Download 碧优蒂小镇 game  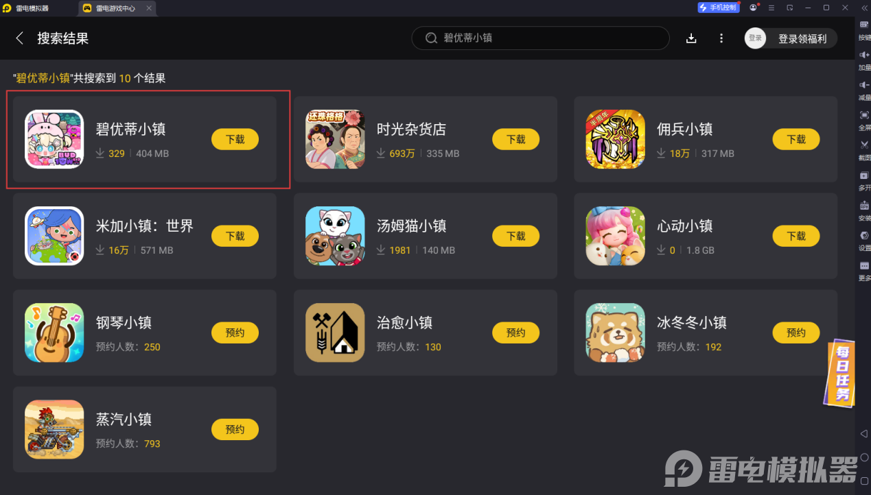click(235, 139)
